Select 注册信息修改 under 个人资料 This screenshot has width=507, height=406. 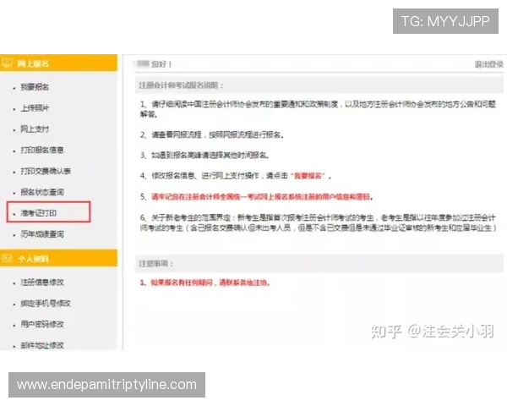coord(42,283)
